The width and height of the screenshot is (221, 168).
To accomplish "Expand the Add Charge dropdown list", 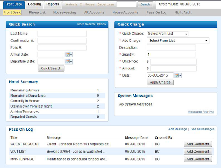I will 178,41.
